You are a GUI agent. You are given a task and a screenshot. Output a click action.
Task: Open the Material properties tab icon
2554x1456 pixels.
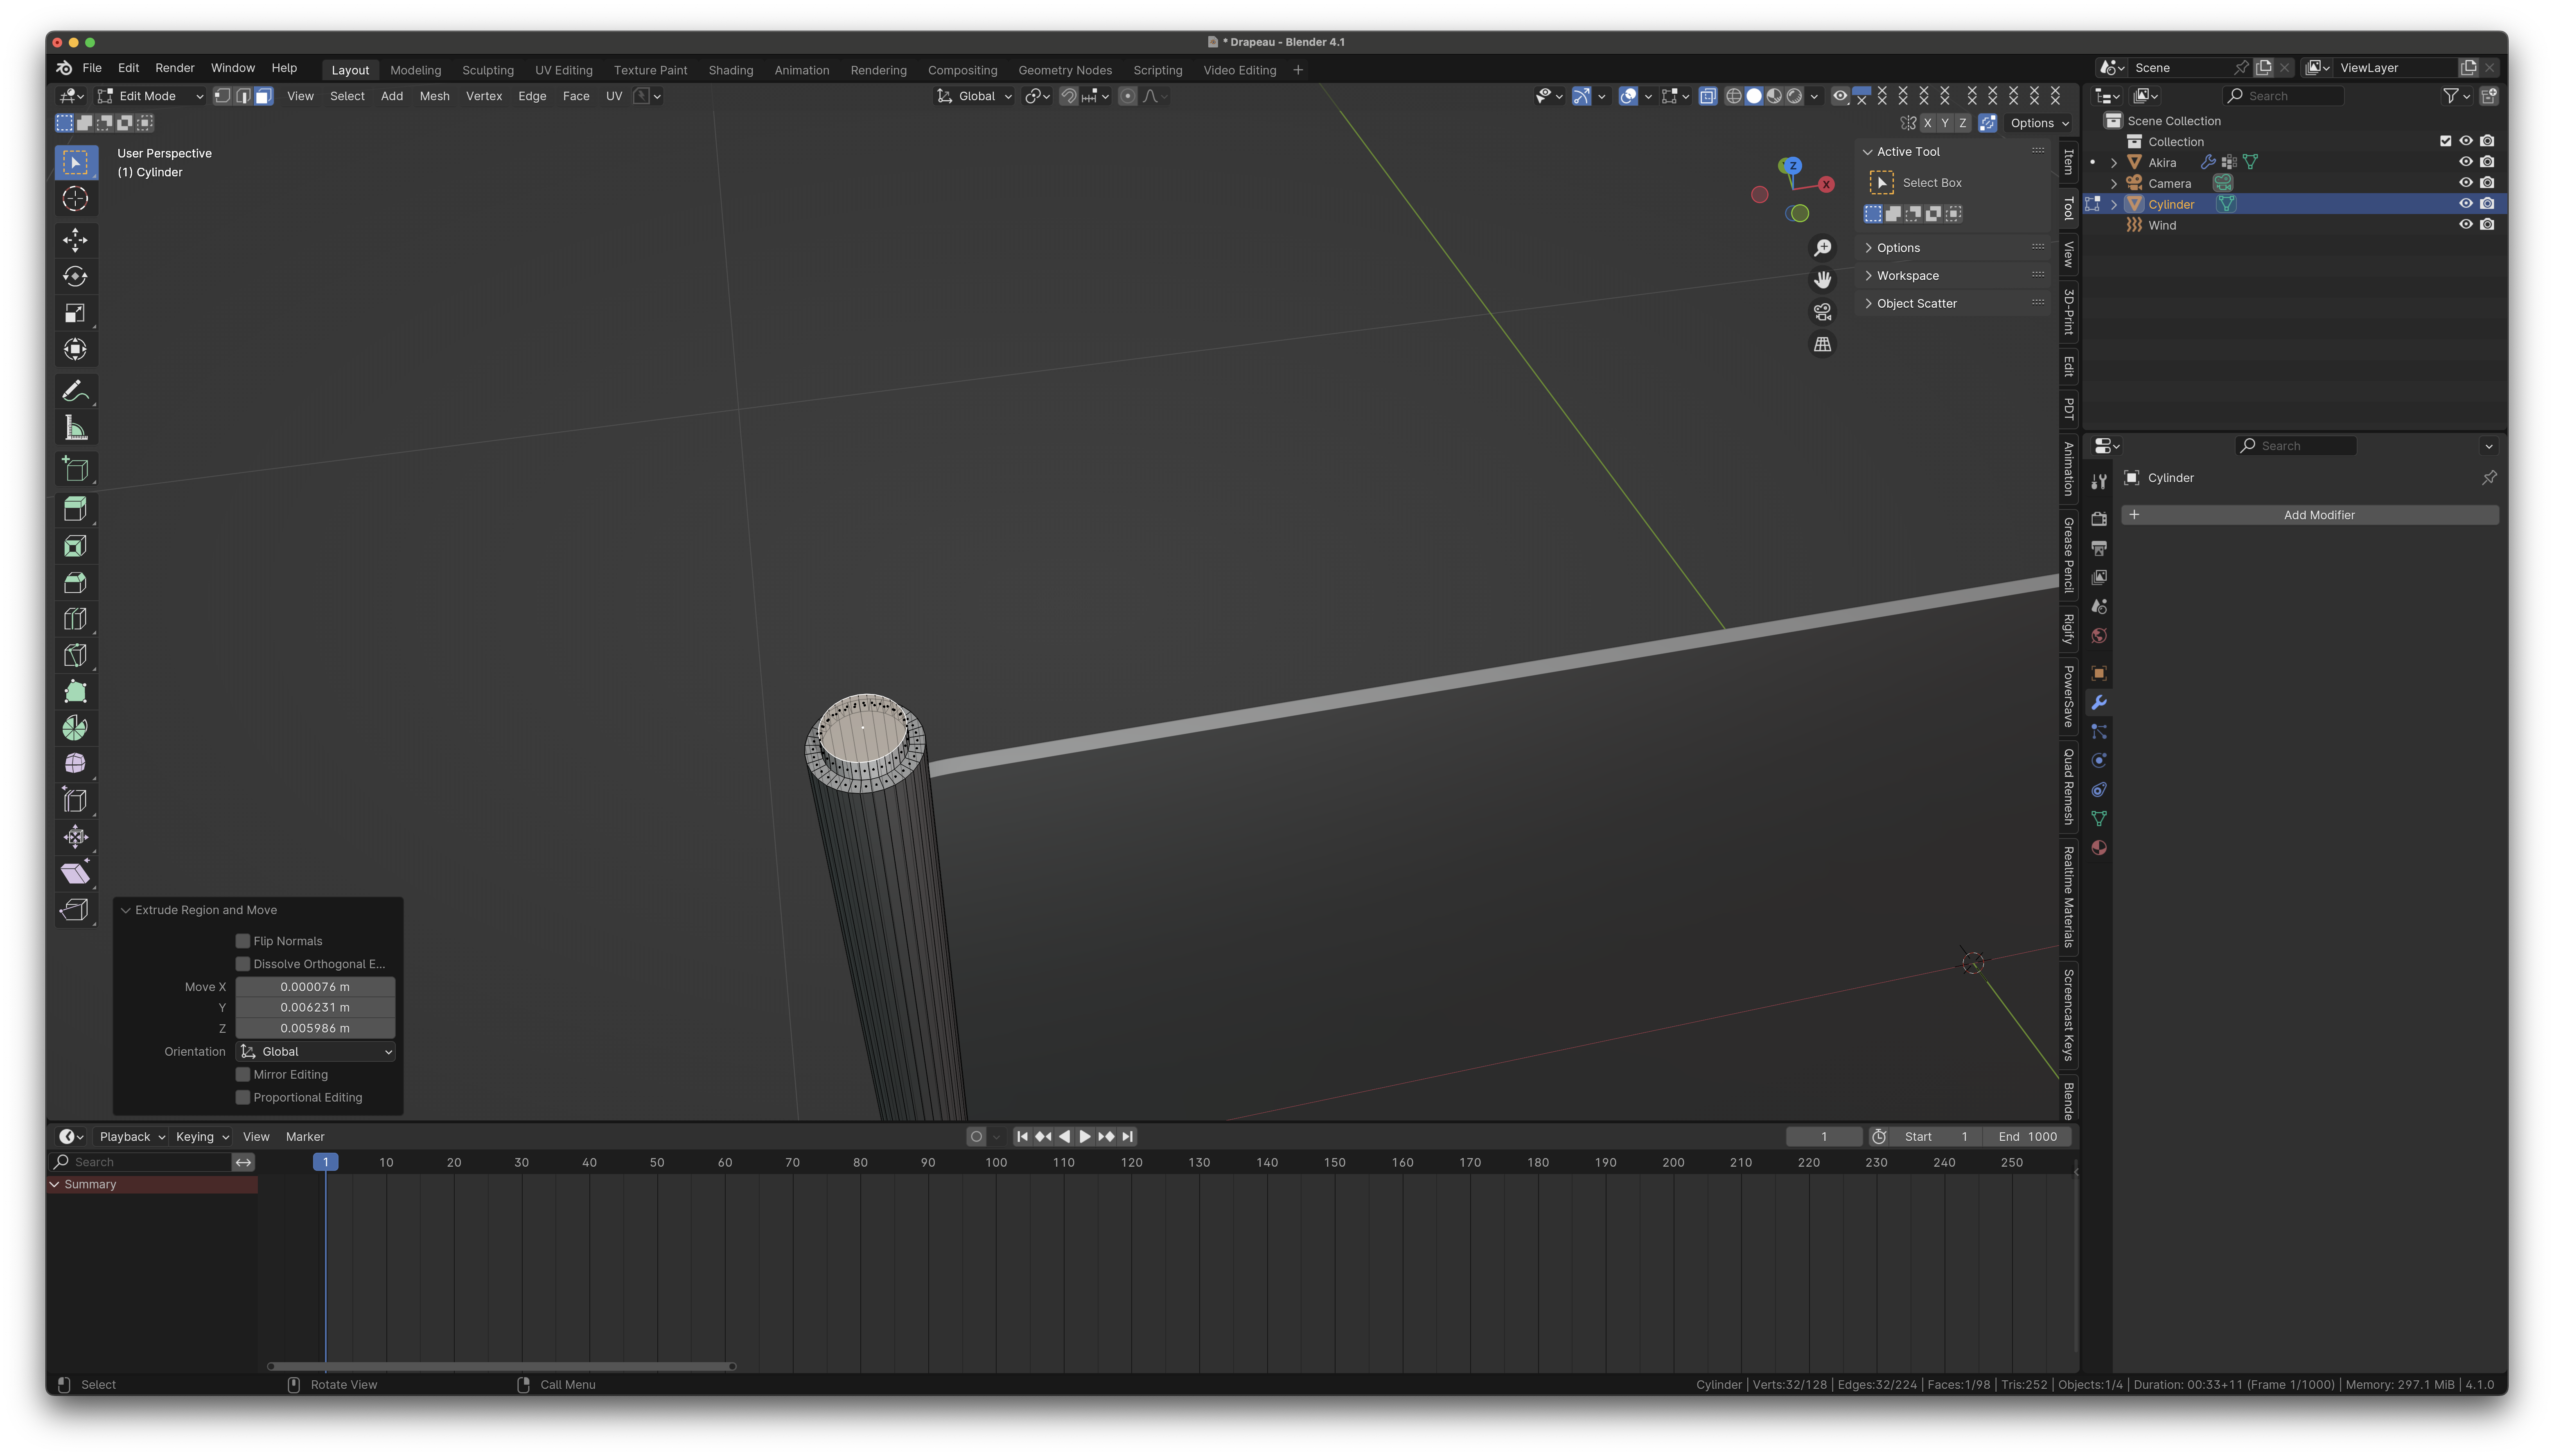tap(2099, 848)
